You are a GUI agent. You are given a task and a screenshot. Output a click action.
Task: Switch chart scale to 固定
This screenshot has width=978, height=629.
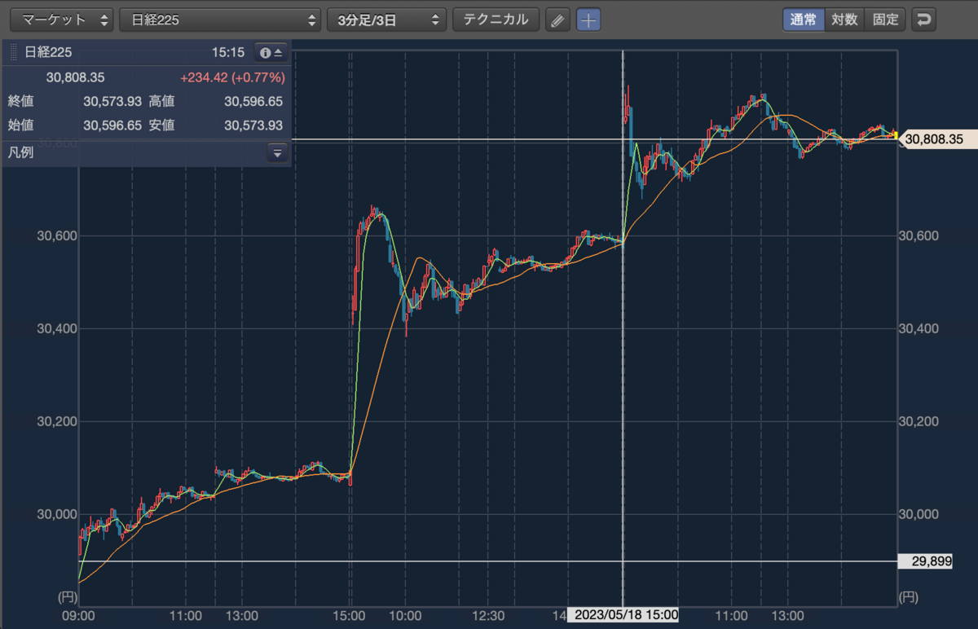click(885, 20)
